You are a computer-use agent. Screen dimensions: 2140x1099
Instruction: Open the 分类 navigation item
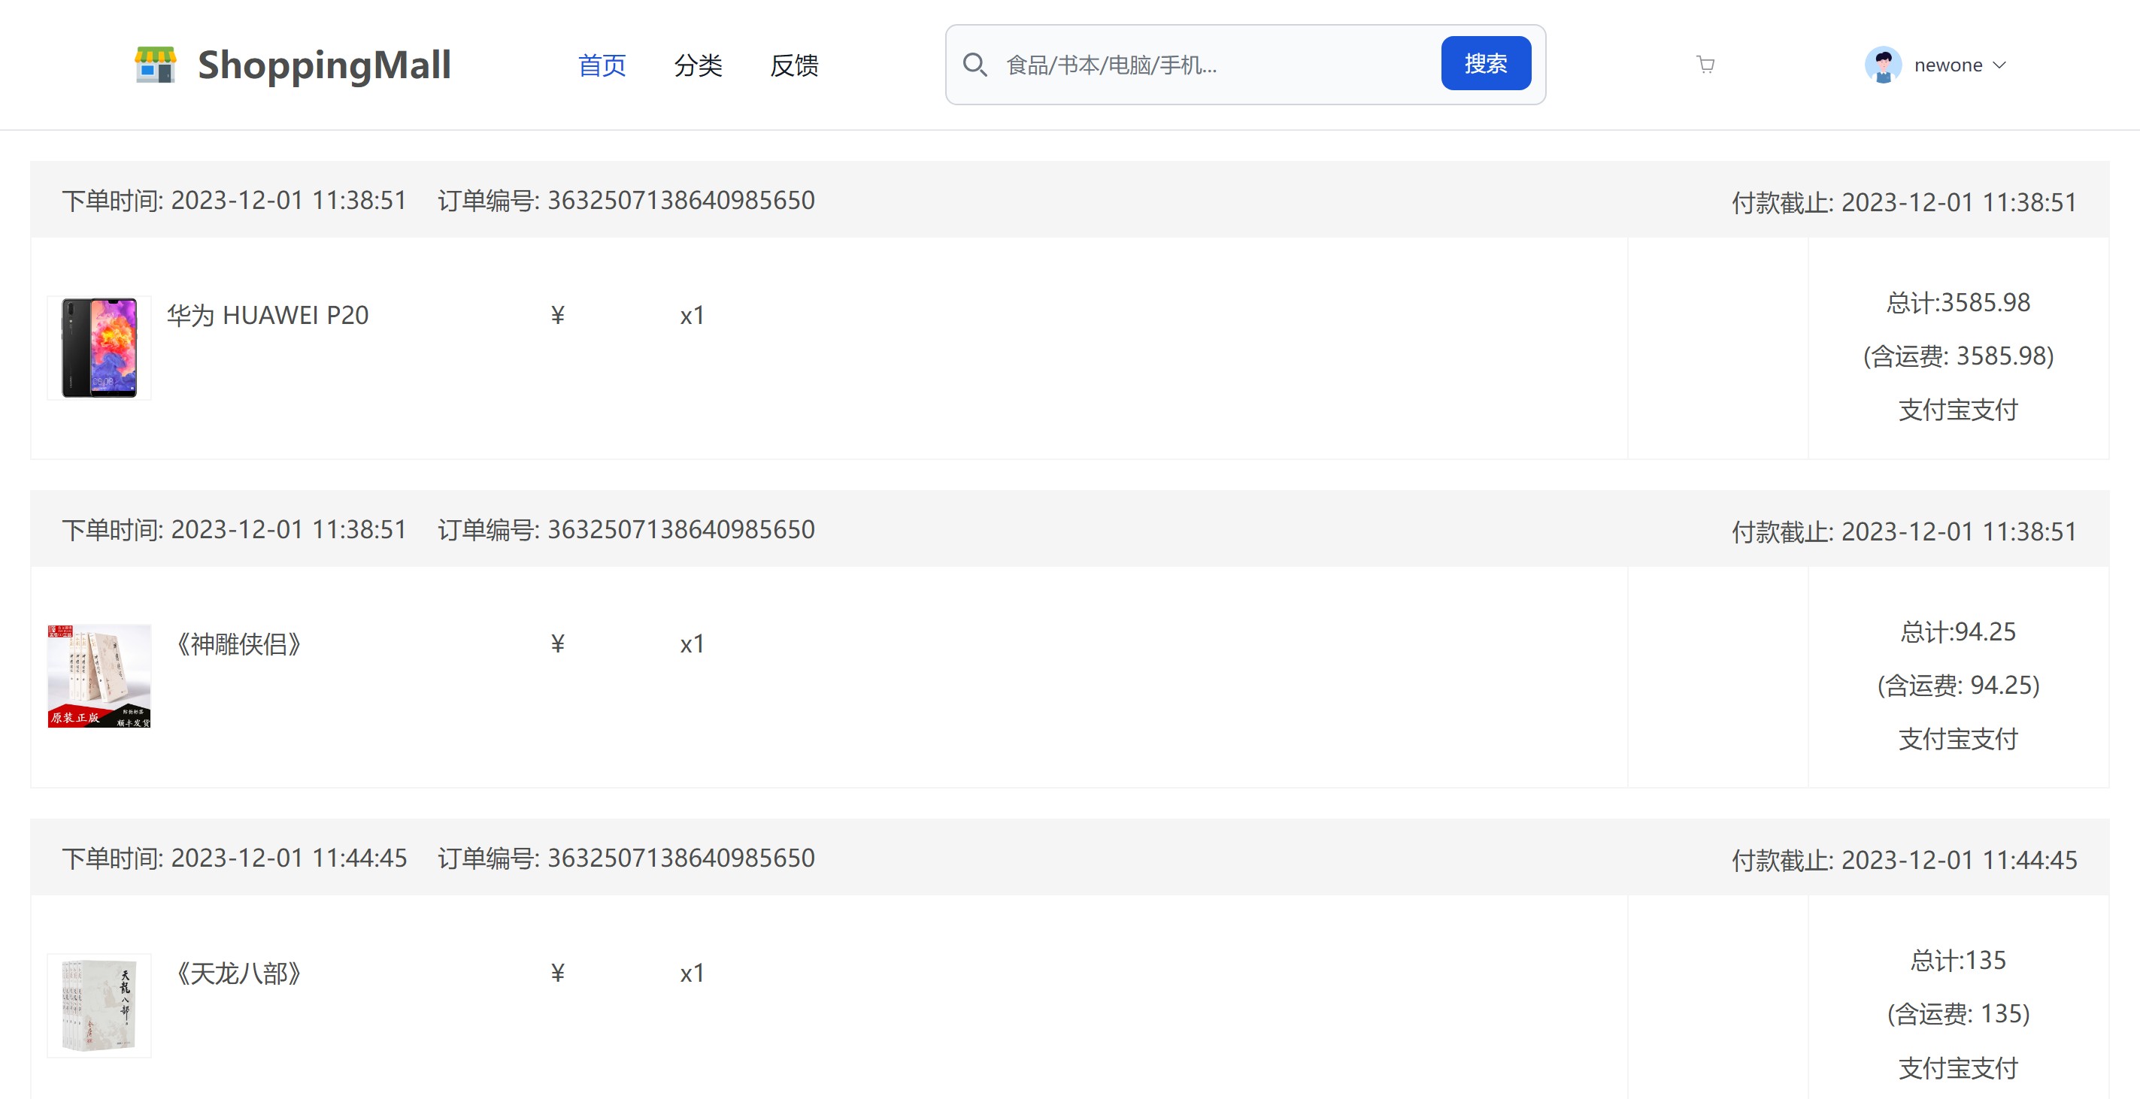click(x=698, y=65)
